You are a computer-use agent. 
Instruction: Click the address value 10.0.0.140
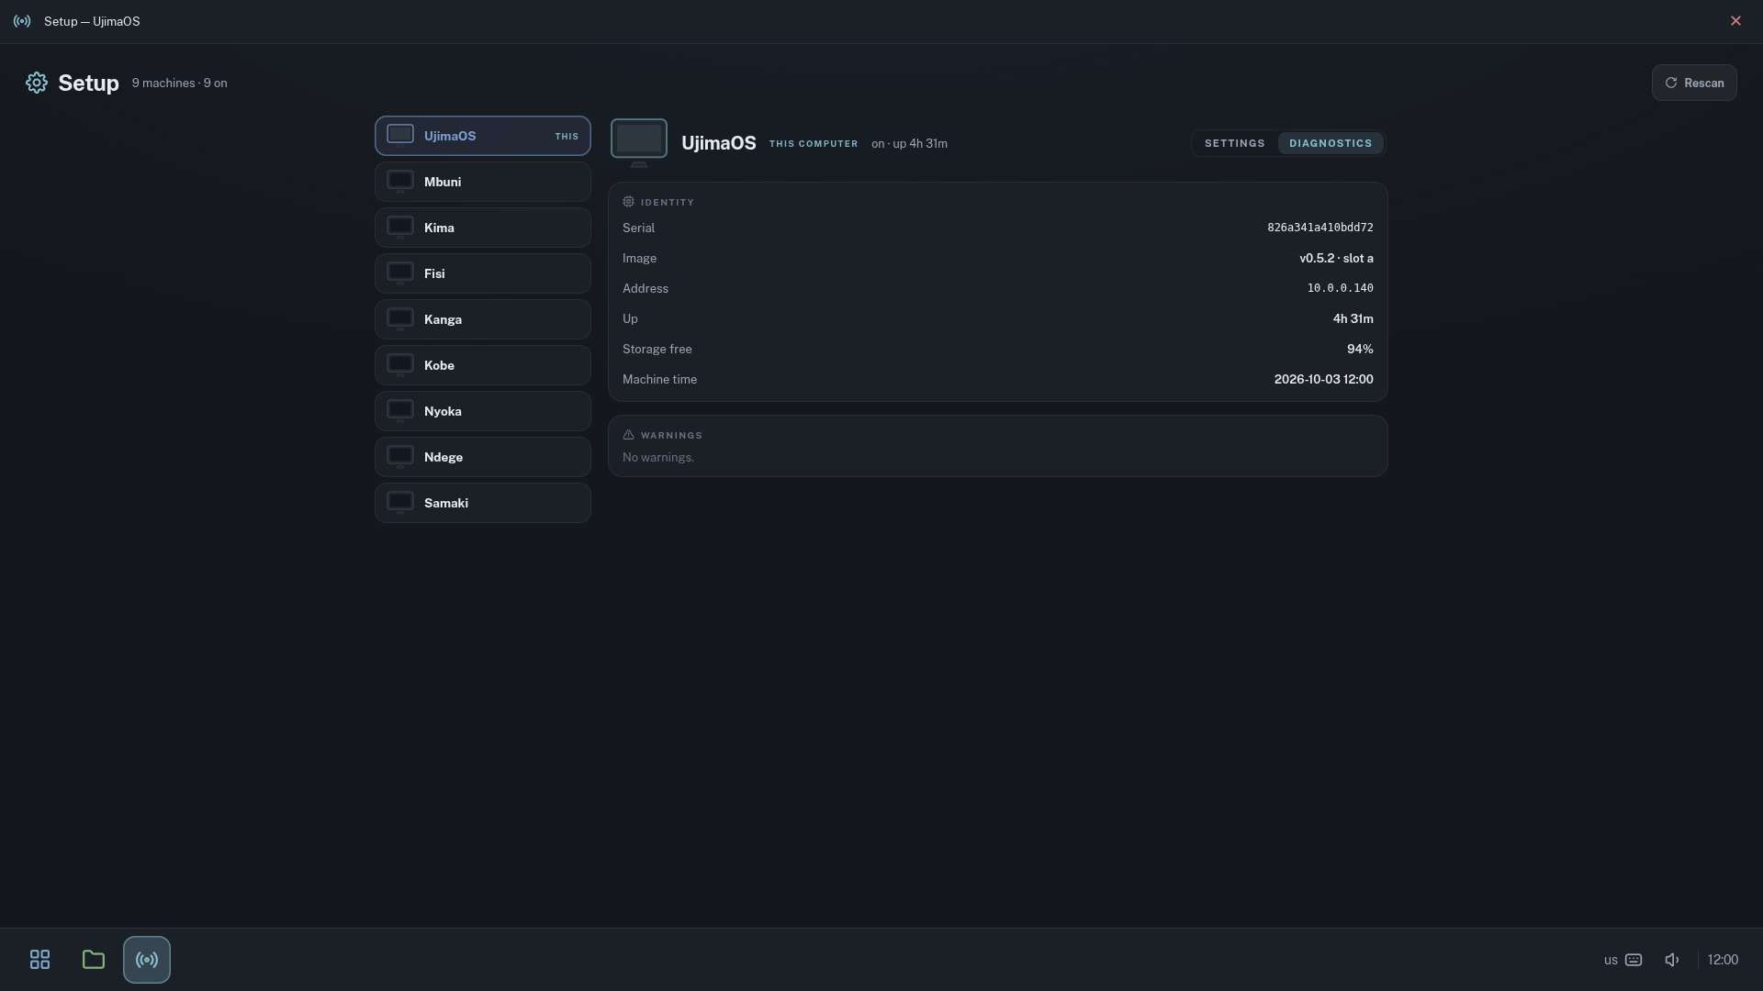click(1341, 288)
